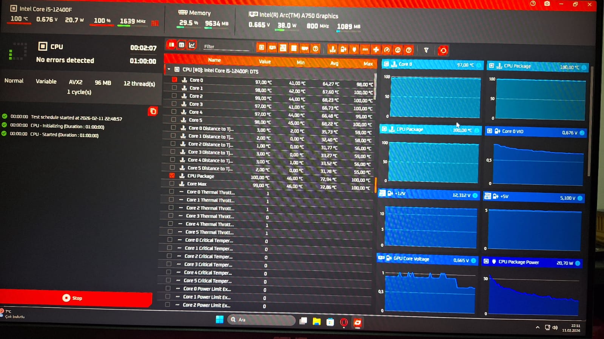Sort the sensor table by Name column
This screenshot has width=604, height=339.
214,60
